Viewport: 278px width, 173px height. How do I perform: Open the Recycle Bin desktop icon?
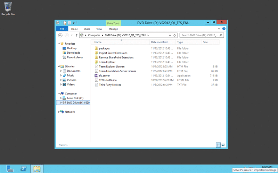click(8, 9)
